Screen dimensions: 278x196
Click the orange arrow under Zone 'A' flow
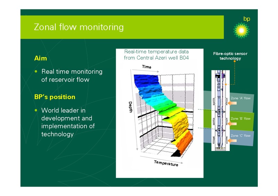232,103
